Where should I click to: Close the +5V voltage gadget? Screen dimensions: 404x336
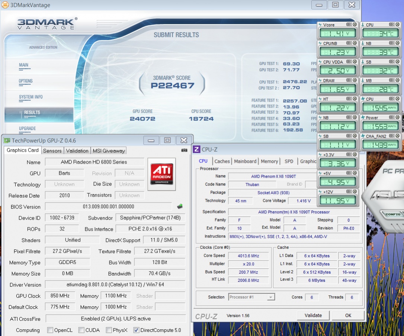355,173
